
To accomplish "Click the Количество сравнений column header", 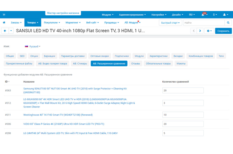I will coord(175,82).
